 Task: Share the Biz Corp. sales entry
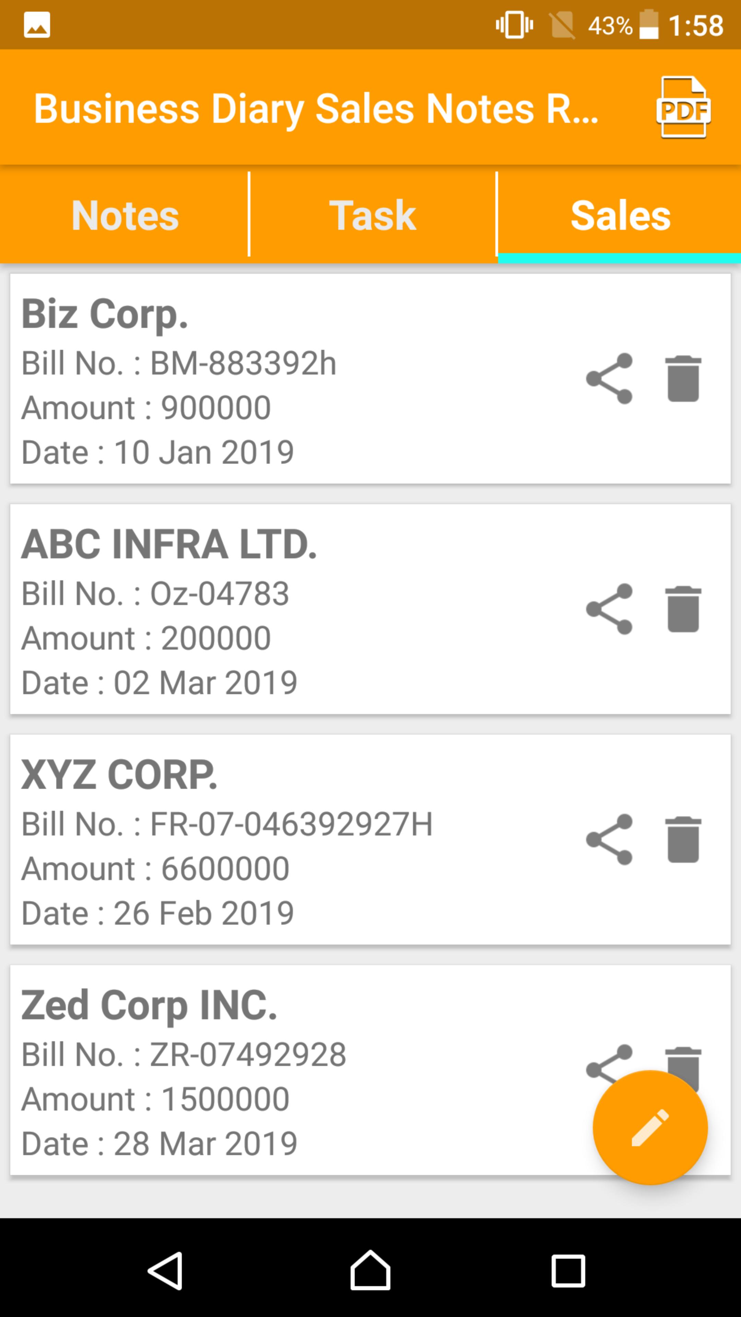pyautogui.click(x=609, y=378)
